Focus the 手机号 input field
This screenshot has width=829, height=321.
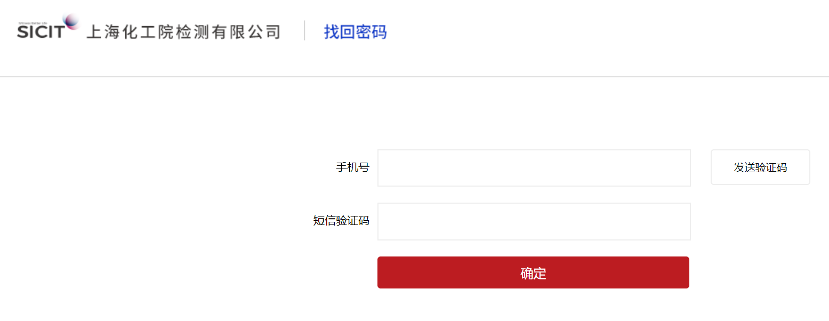(x=534, y=168)
